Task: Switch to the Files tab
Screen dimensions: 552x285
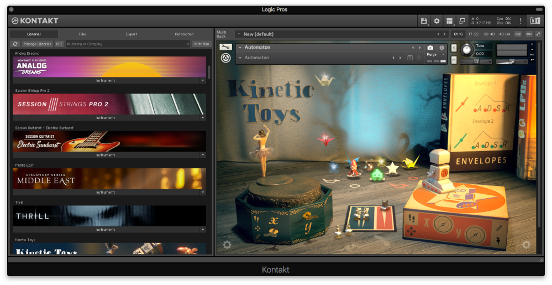Action: point(82,34)
